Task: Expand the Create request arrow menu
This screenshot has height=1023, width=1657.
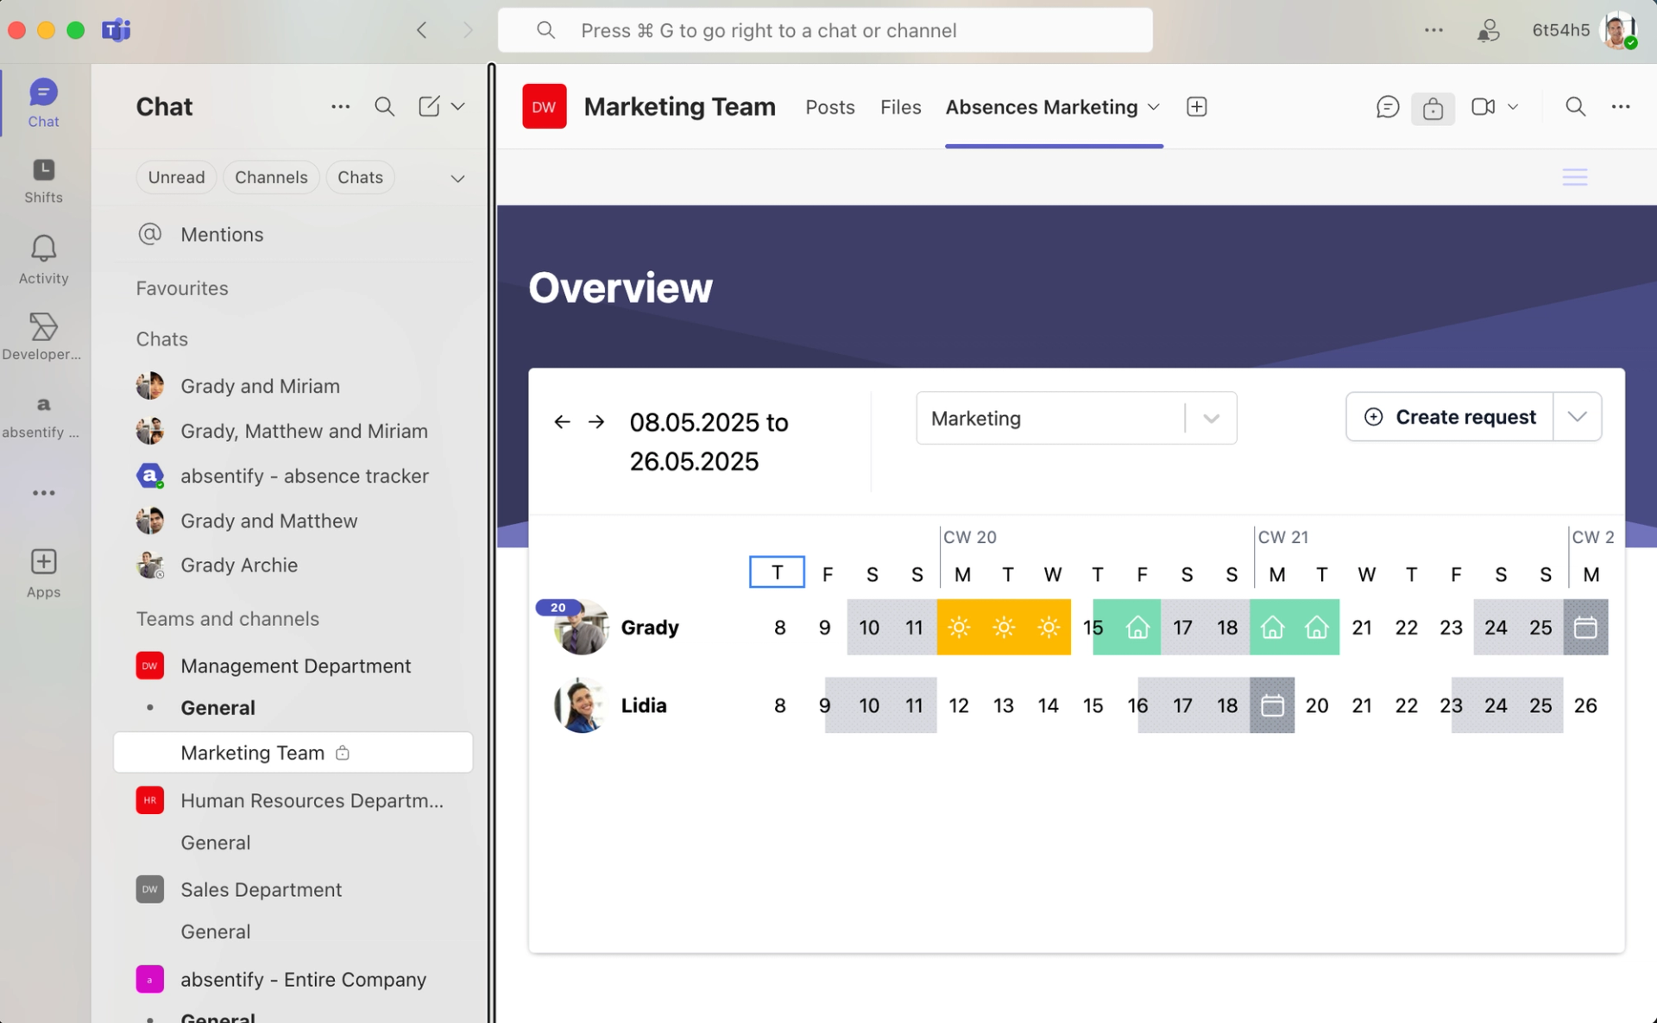Action: pyautogui.click(x=1577, y=417)
